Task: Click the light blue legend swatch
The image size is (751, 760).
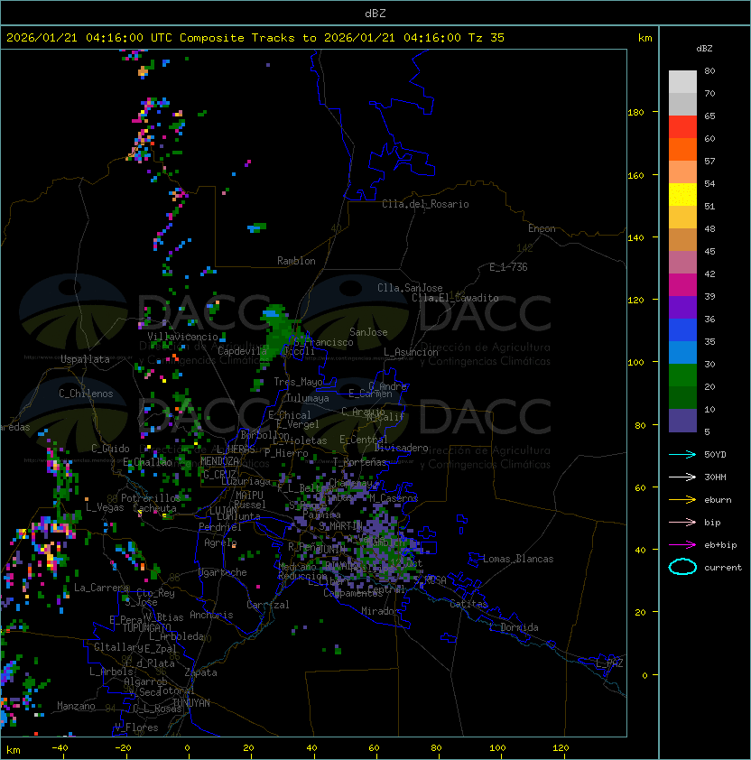Action: click(682, 353)
